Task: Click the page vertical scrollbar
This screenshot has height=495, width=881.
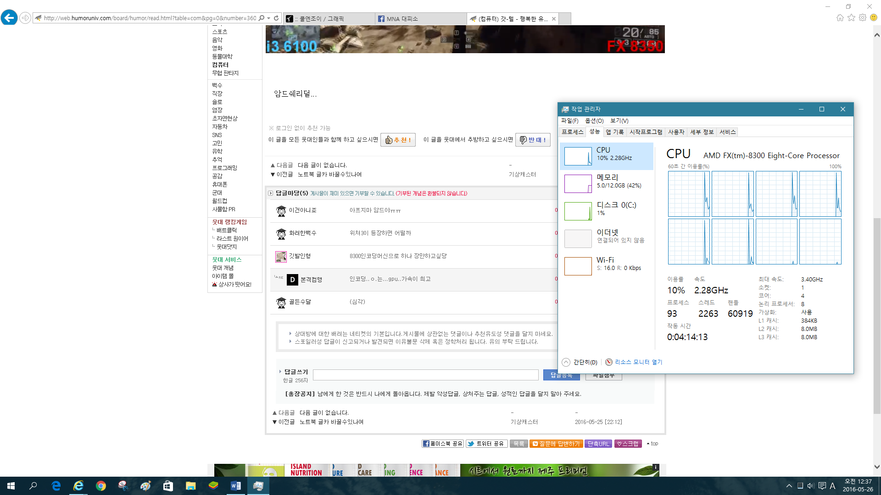Action: [x=877, y=316]
